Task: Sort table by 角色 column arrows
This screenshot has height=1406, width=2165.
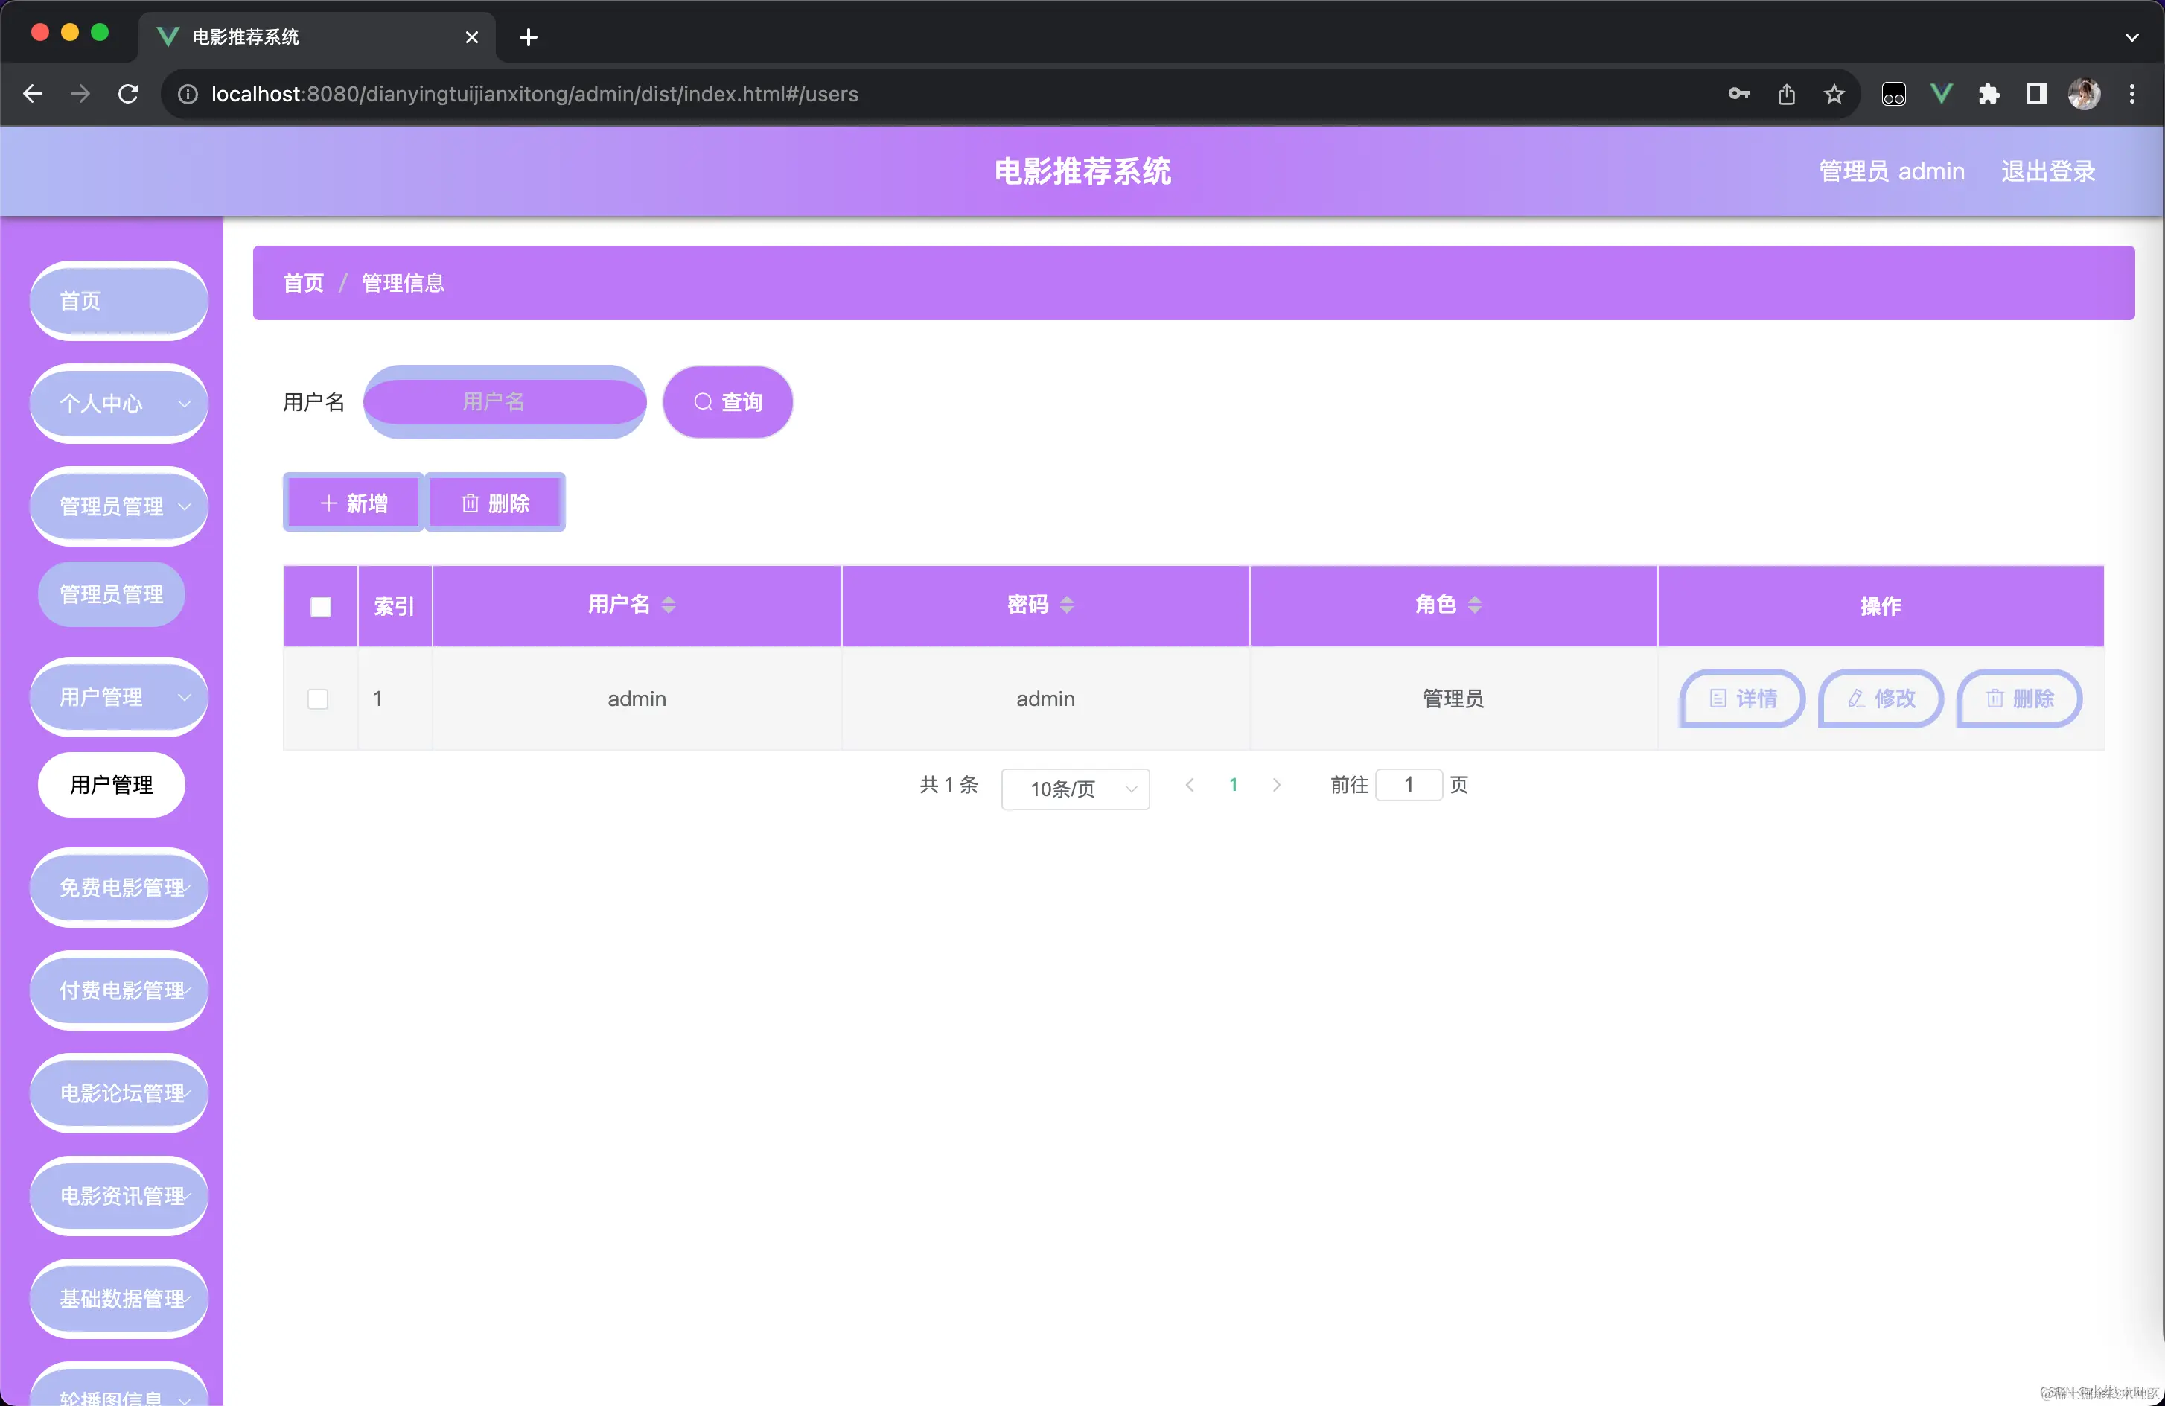Action: 1475,605
